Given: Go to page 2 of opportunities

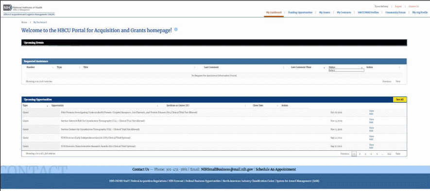Looking at the screenshot, I should click(x=360, y=154).
